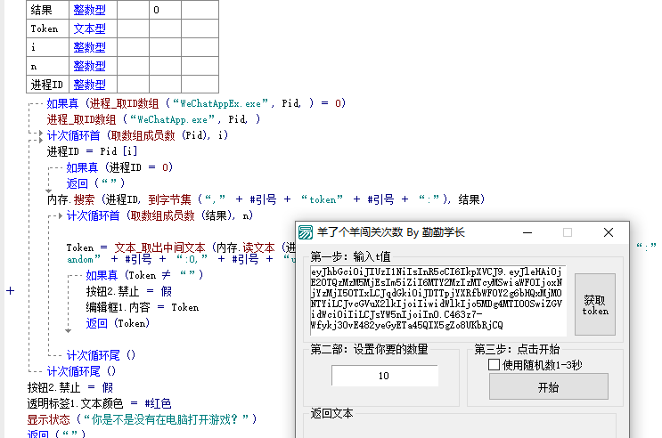Collapse the 计次循环首 (结果) loop arrow
The height and width of the screenshot is (438, 662).
[x=59, y=215]
